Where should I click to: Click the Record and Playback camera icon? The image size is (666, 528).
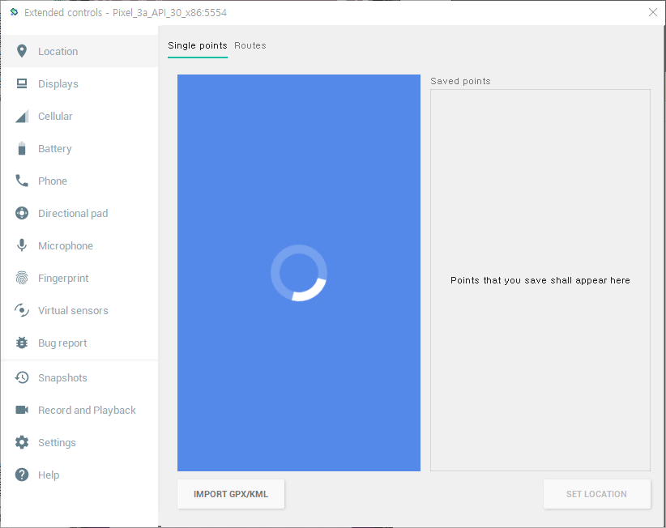pos(22,410)
